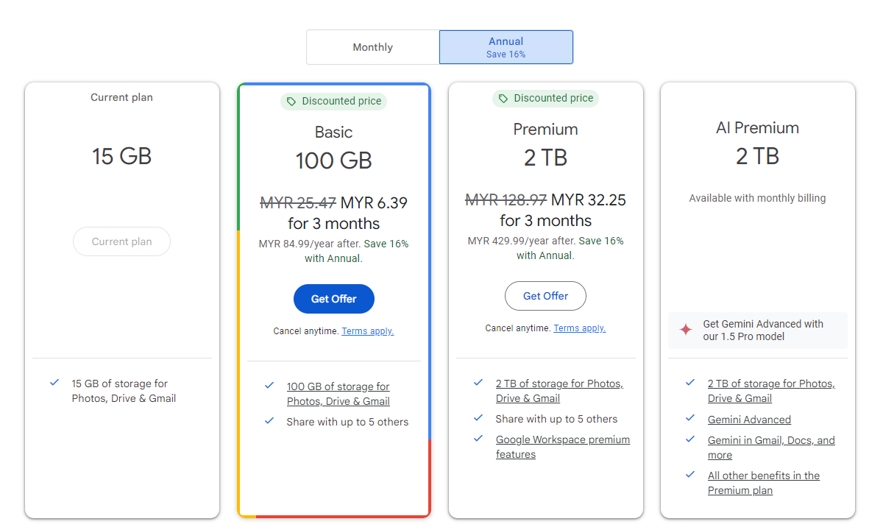This screenshot has width=883, height=530.
Task: Click the Gemini sparkle icon
Action: tap(686, 330)
